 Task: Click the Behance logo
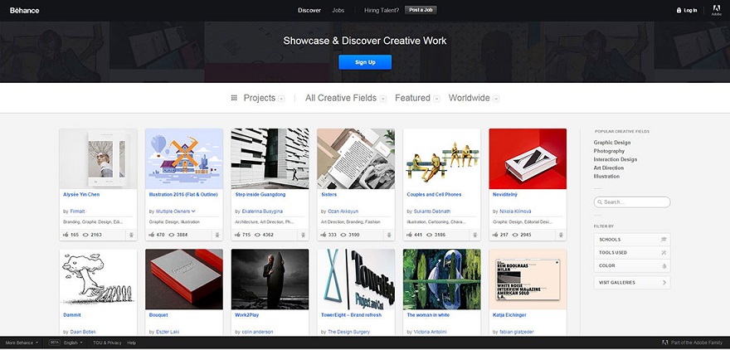(x=24, y=10)
